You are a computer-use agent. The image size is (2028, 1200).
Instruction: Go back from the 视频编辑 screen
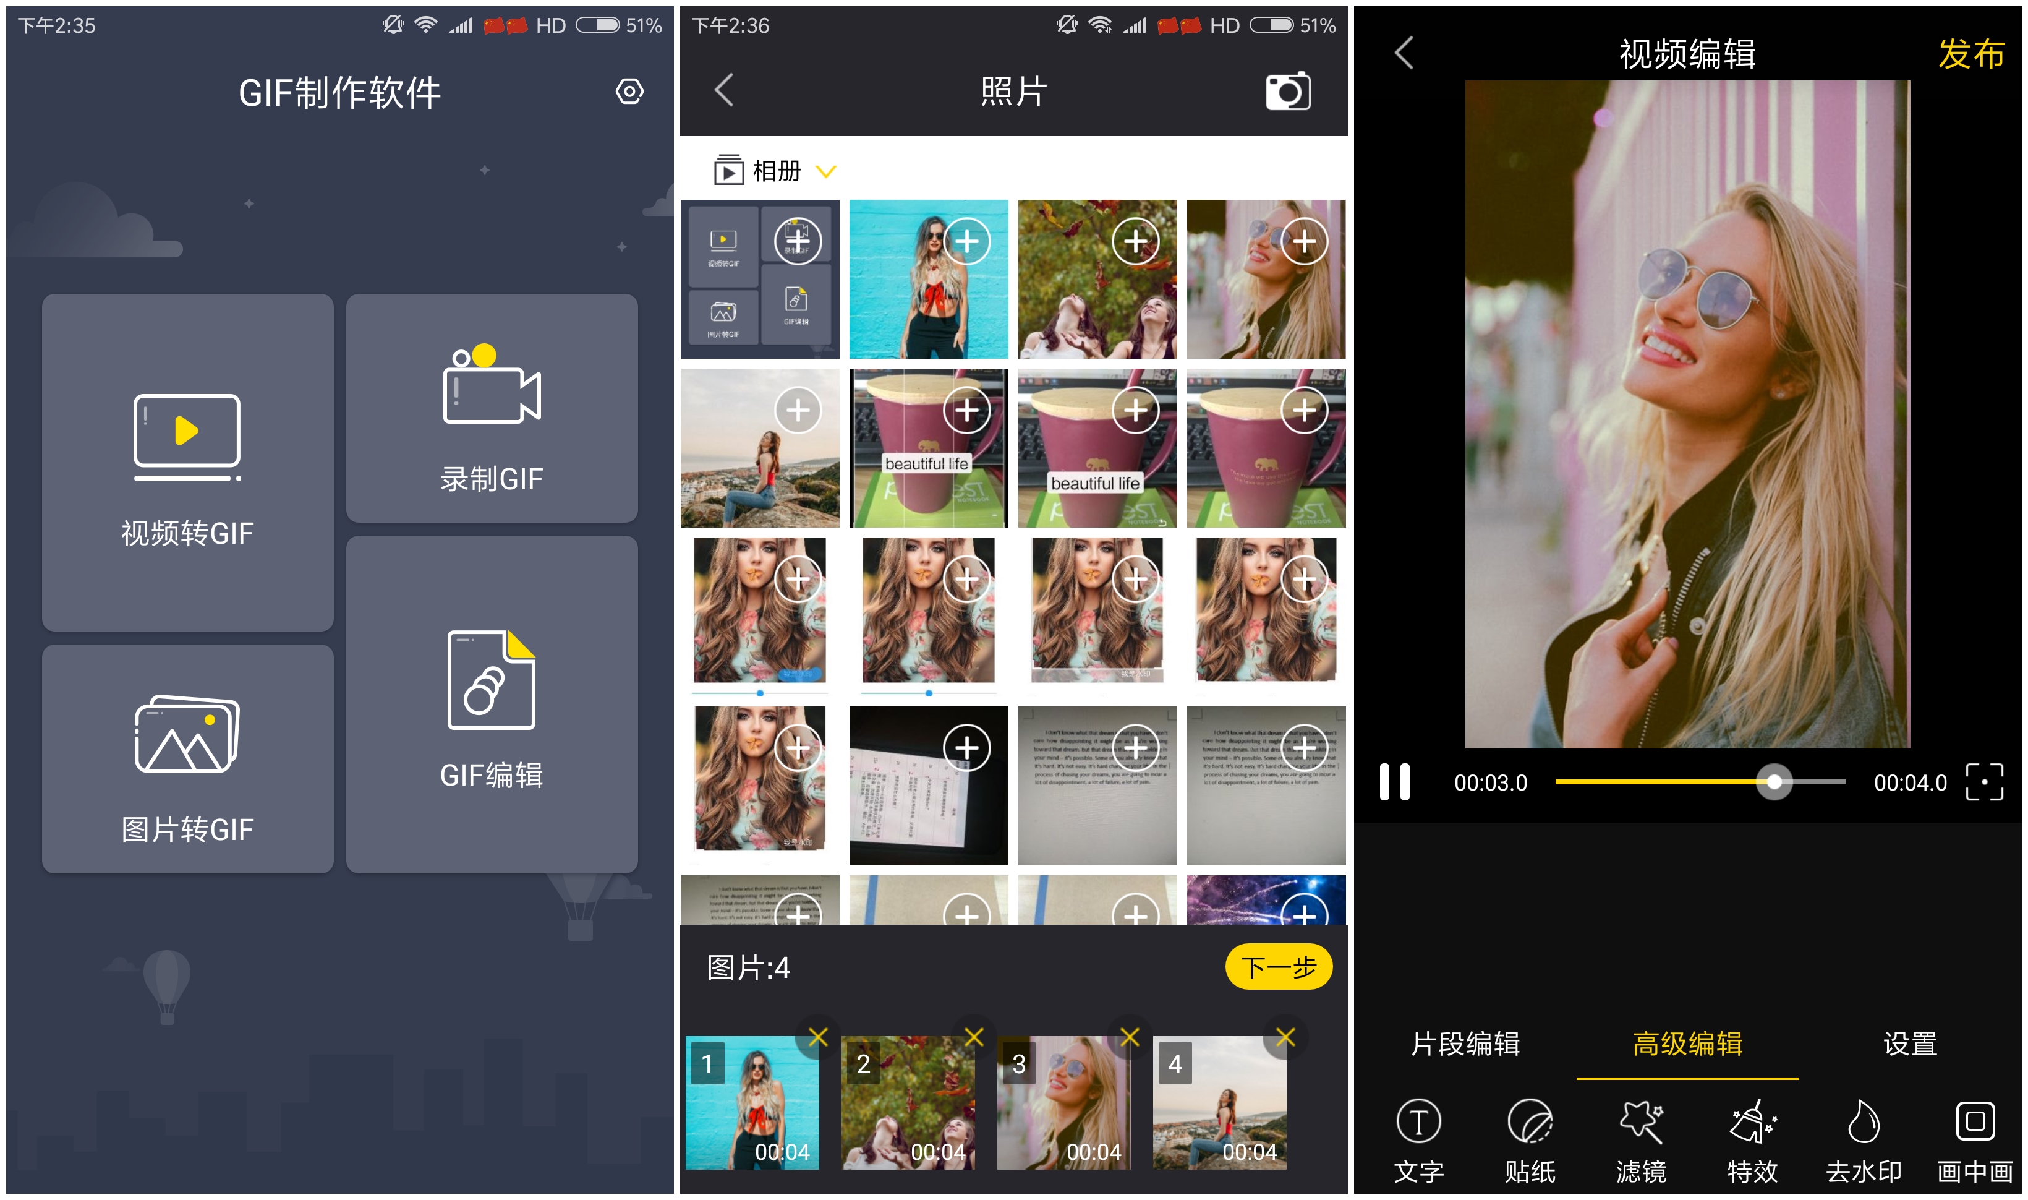(x=1404, y=53)
